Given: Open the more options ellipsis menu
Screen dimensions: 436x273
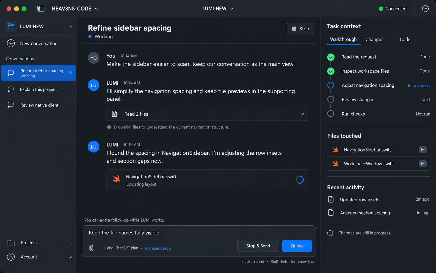Looking at the screenshot, I should 425,9.
